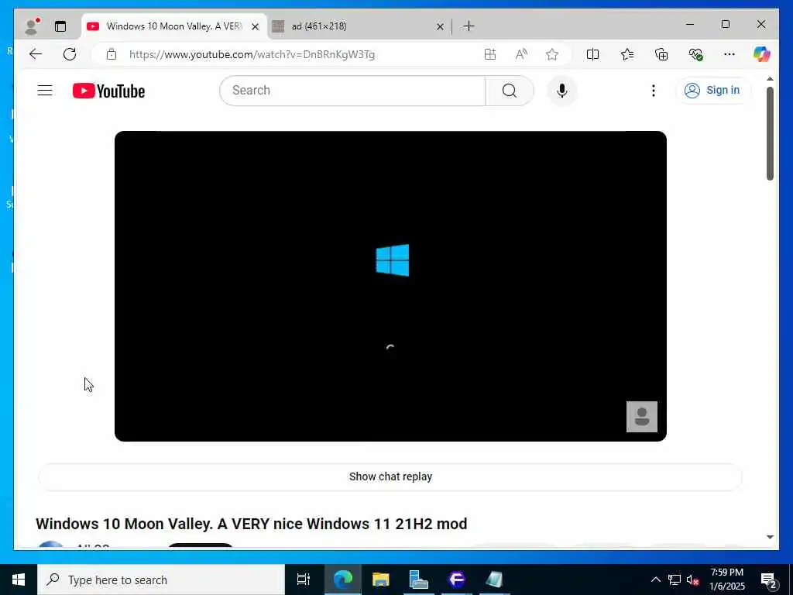Click the YouTube search magnifier button

tap(510, 91)
